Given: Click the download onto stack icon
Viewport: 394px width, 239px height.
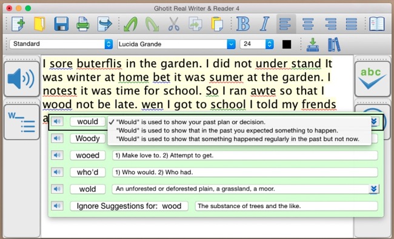Looking at the screenshot, I should click(x=313, y=45).
